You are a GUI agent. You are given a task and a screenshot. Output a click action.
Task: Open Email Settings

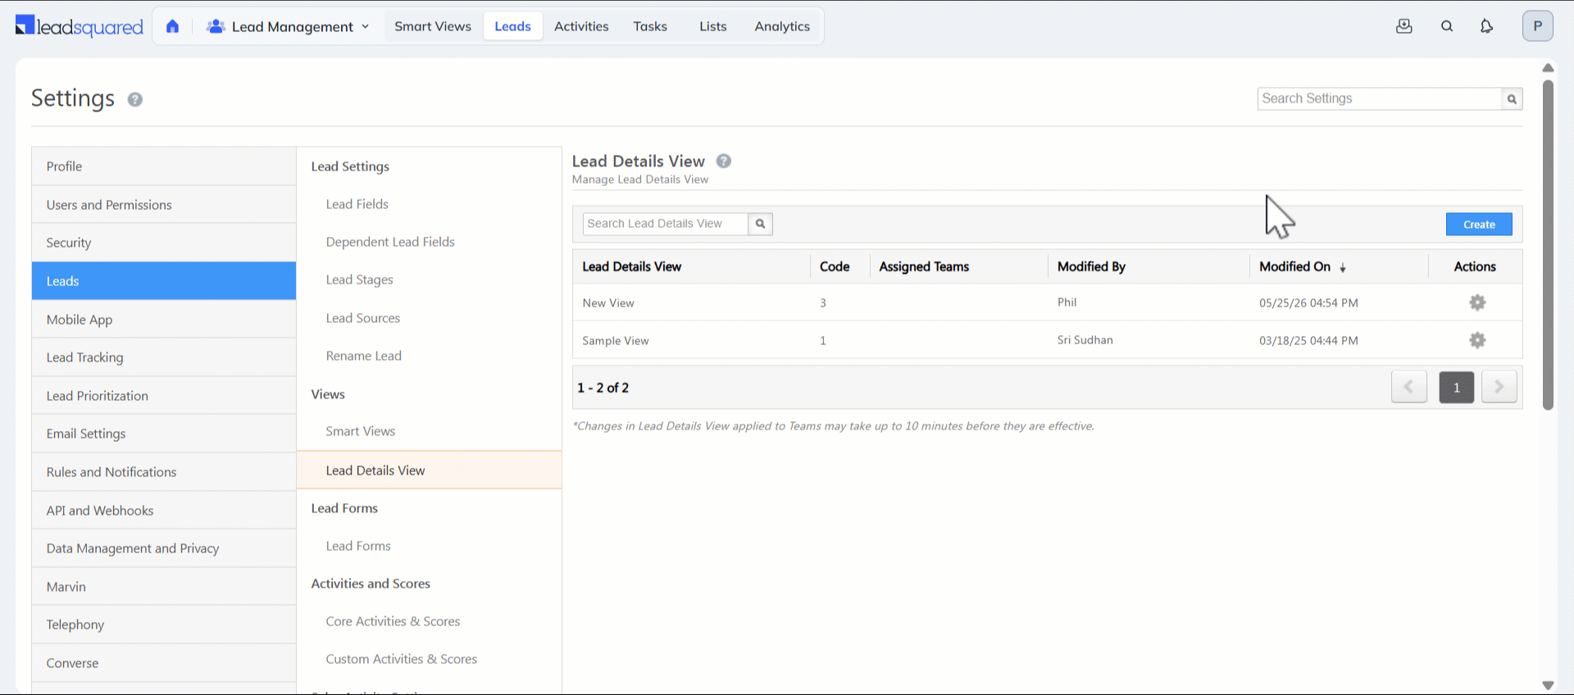(x=164, y=434)
